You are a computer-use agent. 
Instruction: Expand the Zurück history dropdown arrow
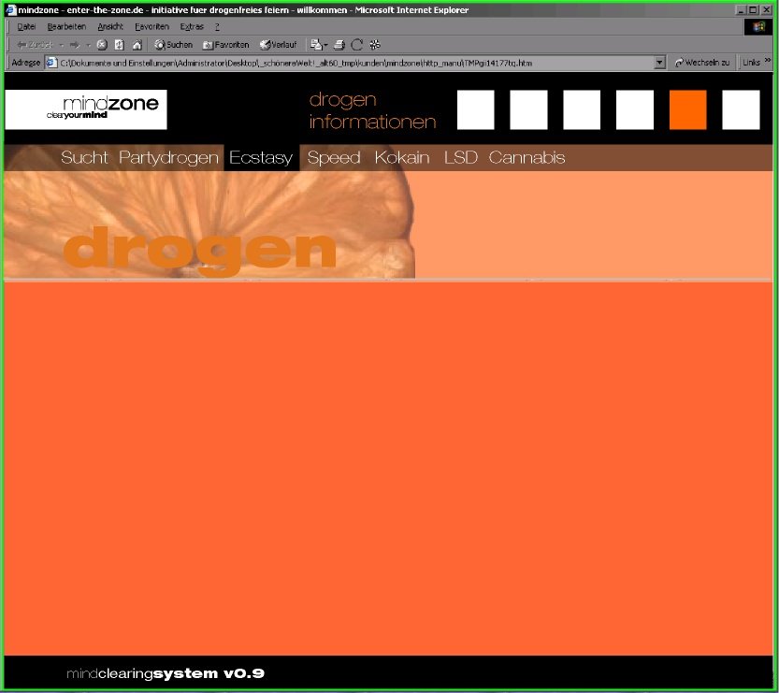click(x=62, y=44)
